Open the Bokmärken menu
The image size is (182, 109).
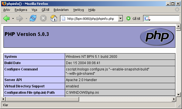pyautogui.click(x=61, y=10)
